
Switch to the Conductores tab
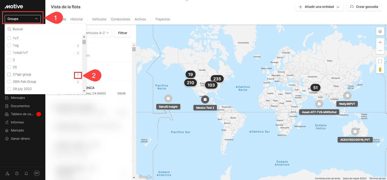click(x=120, y=19)
